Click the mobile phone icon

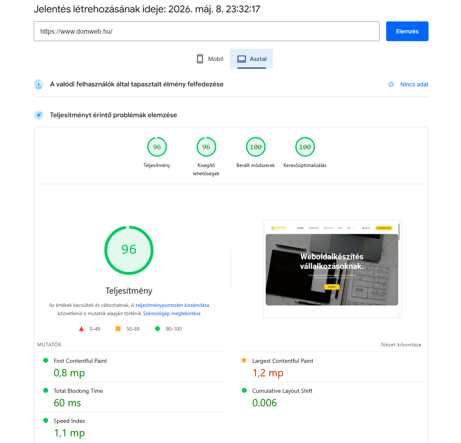(x=200, y=59)
